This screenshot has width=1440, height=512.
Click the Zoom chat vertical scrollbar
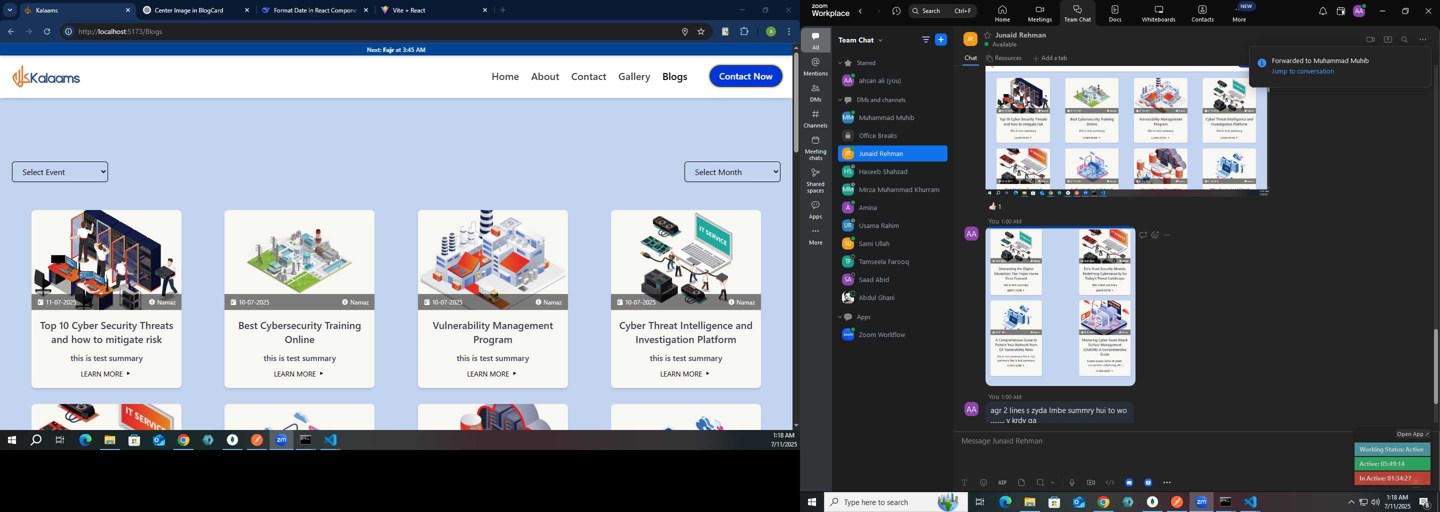pyautogui.click(x=1435, y=366)
